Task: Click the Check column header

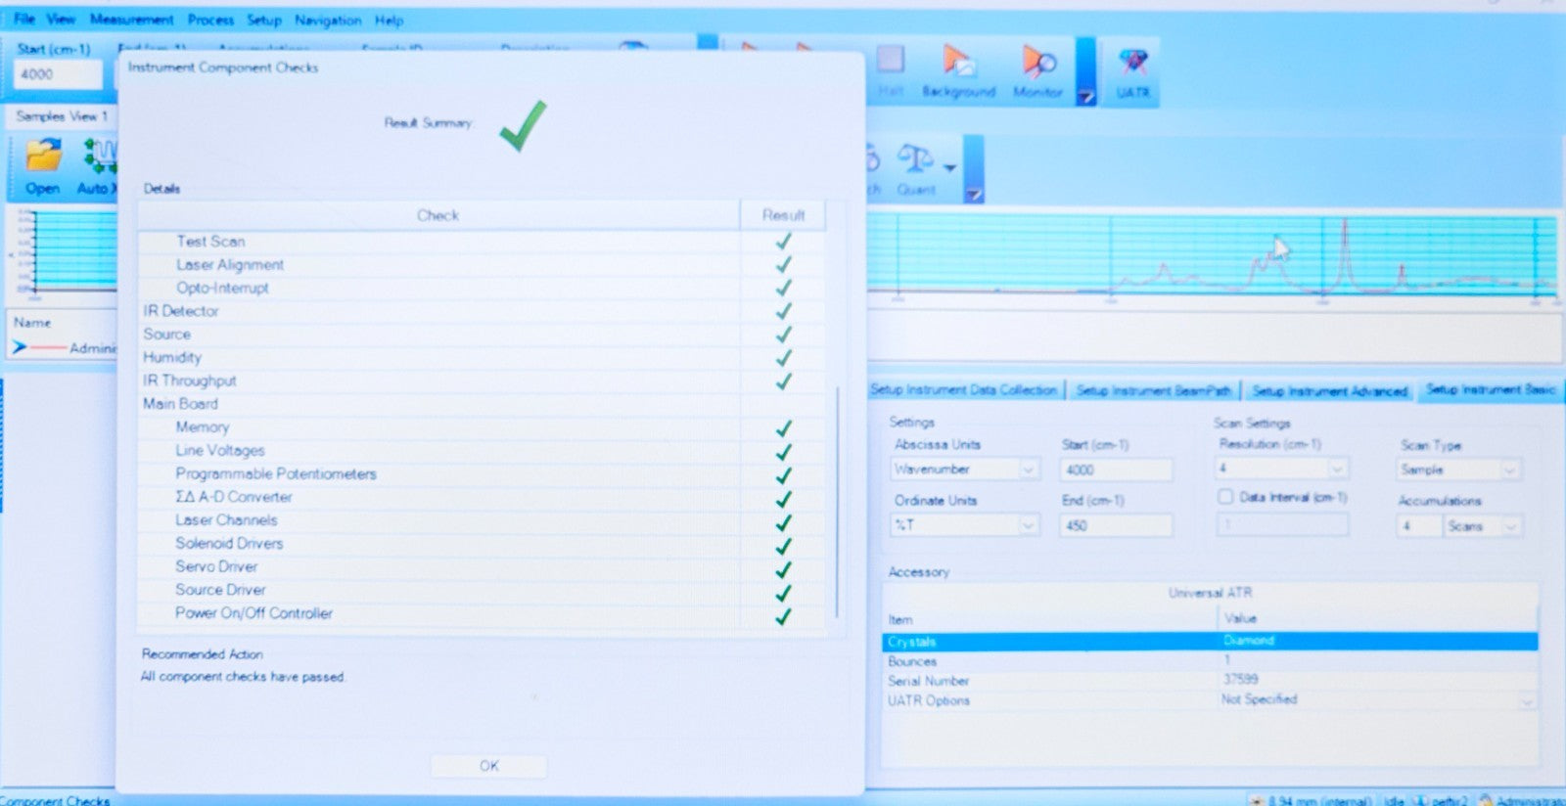Action: 438,215
